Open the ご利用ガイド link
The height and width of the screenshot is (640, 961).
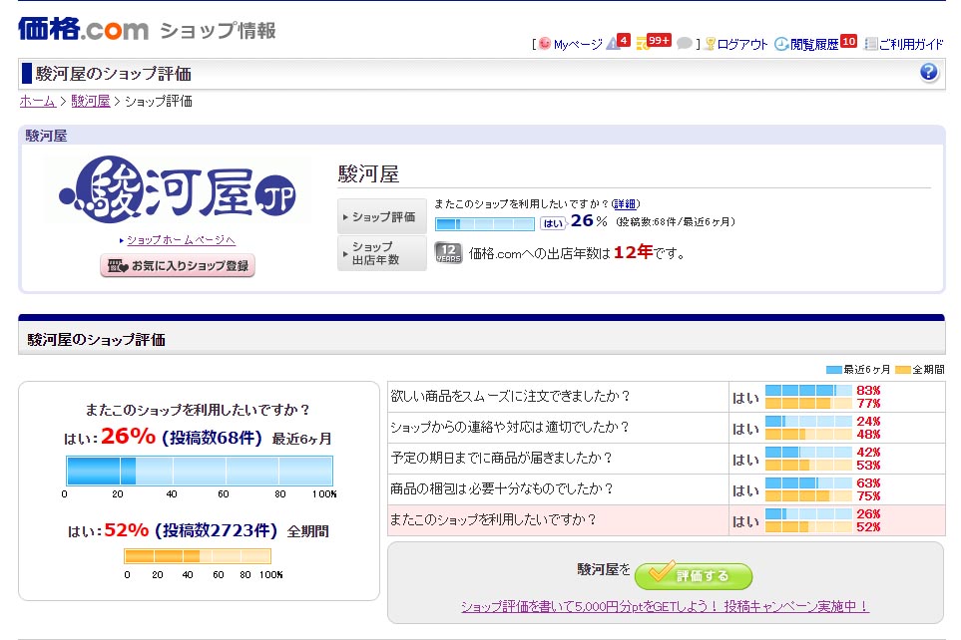pos(911,44)
